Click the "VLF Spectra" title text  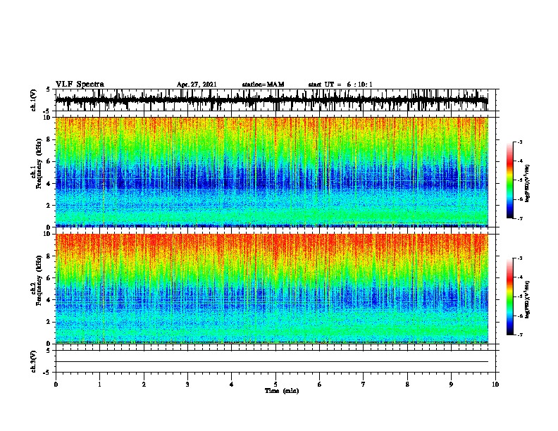(x=80, y=85)
